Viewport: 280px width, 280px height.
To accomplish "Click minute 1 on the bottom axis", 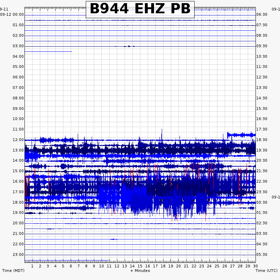I will 32,266.
